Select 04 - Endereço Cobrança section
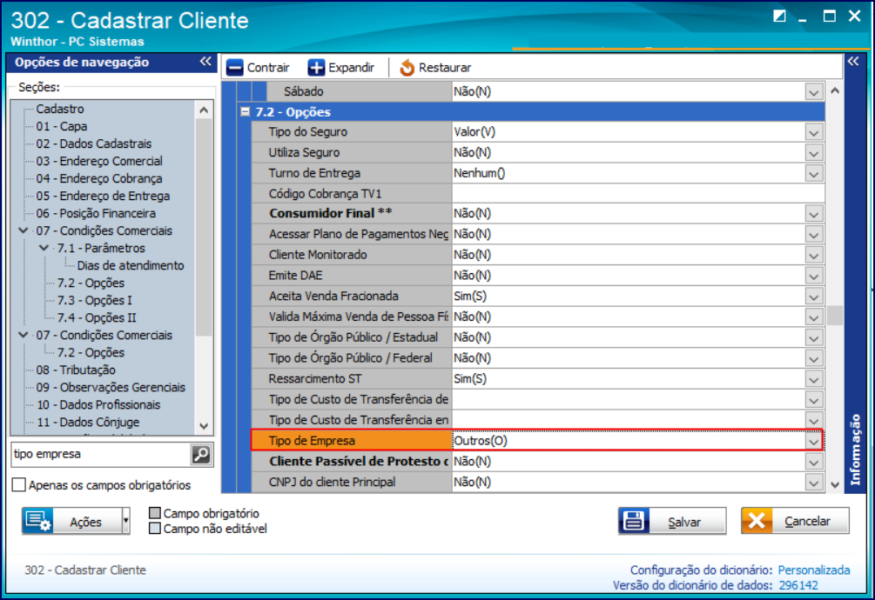This screenshot has height=600, width=875. (x=98, y=179)
